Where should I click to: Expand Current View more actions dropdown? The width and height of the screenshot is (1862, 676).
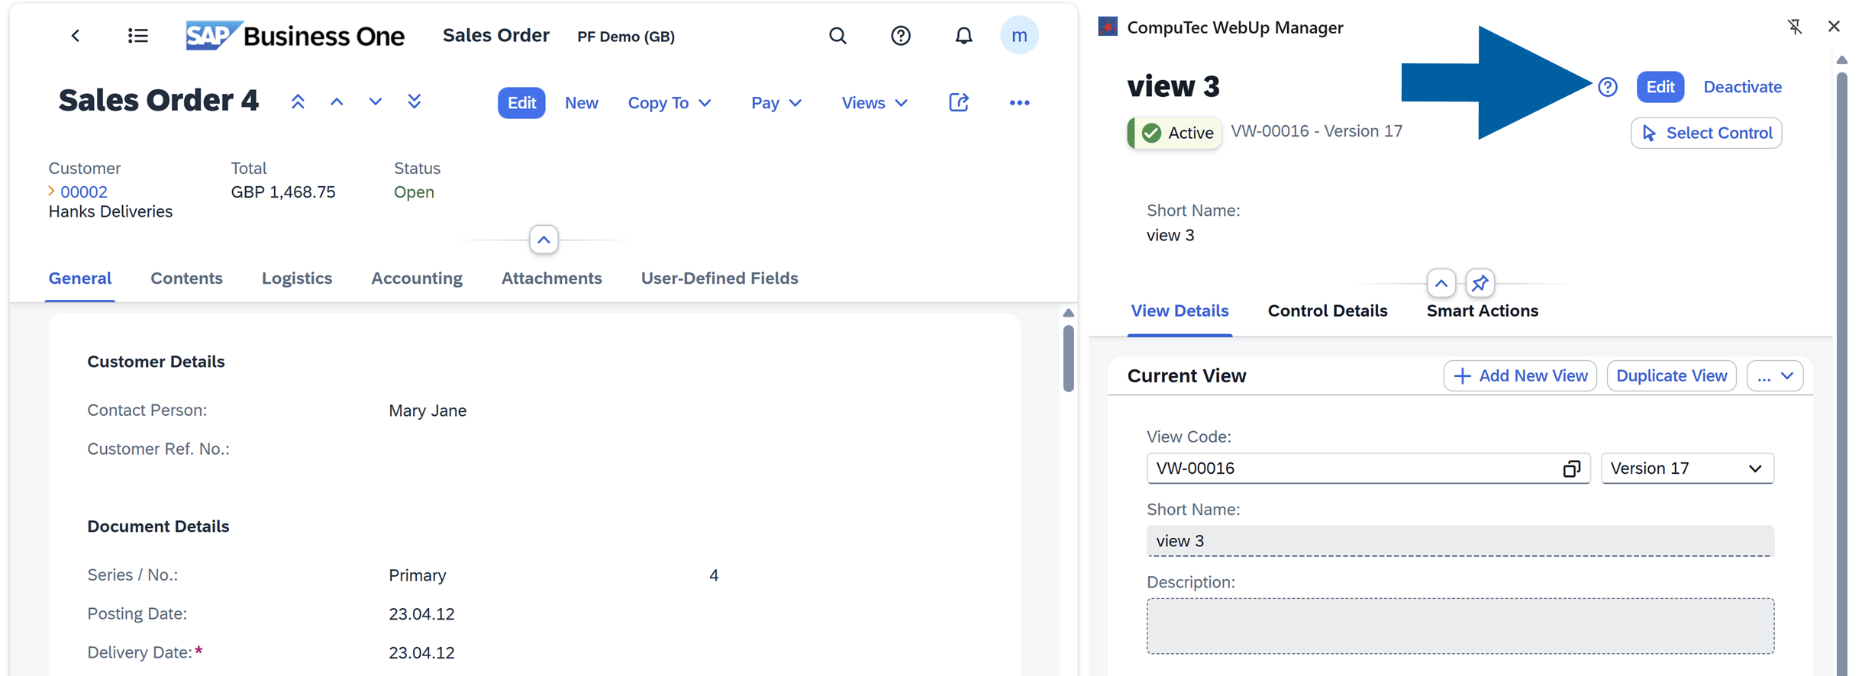coord(1775,376)
